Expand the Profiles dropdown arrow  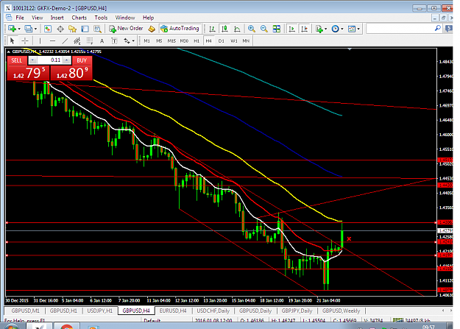[x=35, y=29]
